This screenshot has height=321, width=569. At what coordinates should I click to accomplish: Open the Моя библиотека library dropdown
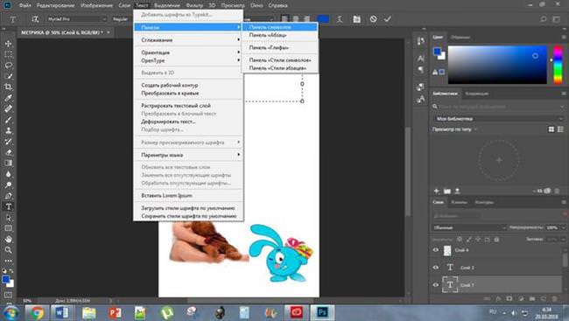click(499, 119)
